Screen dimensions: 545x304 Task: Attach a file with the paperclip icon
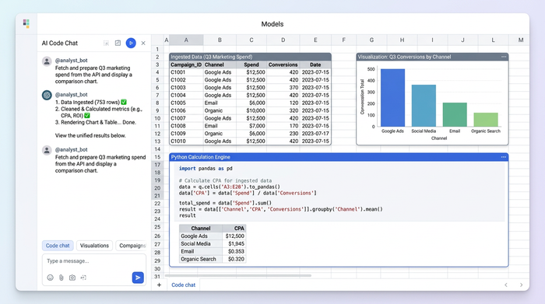[62, 278]
